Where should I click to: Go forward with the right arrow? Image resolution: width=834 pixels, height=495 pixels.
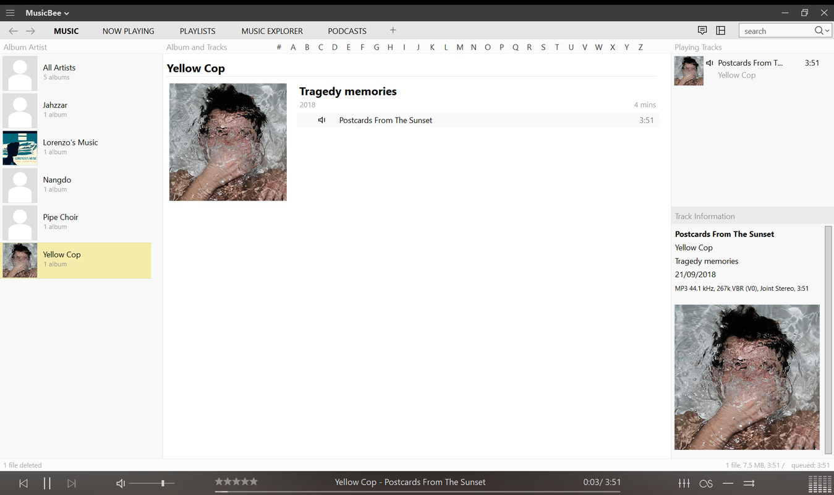click(30, 31)
